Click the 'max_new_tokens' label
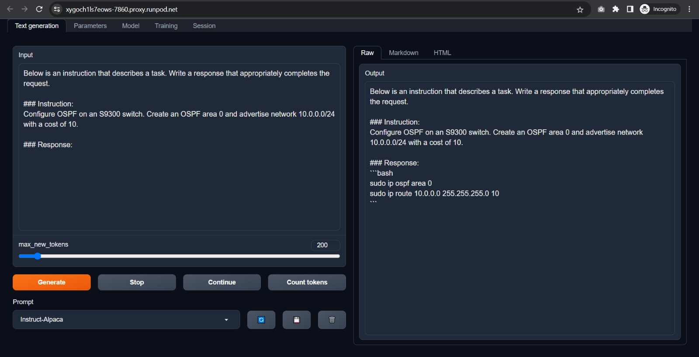This screenshot has width=699, height=357. click(43, 244)
